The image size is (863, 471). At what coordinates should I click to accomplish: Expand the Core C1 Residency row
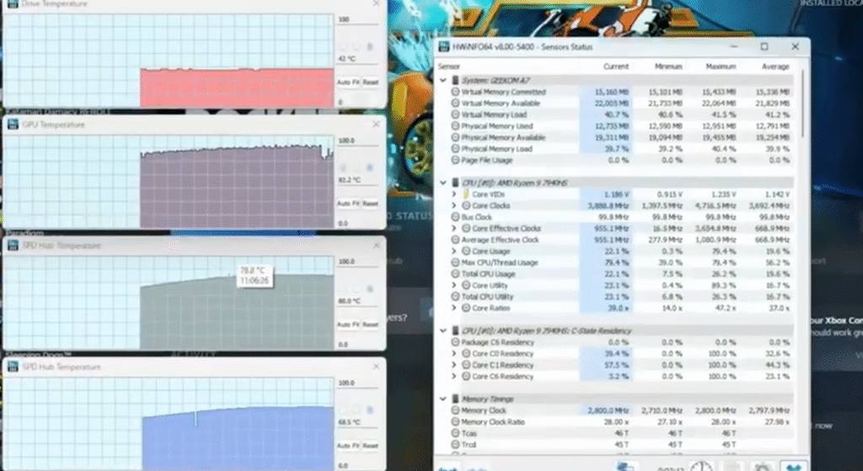tap(454, 365)
